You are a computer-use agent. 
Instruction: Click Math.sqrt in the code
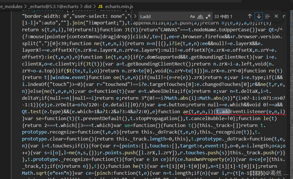point(34,173)
